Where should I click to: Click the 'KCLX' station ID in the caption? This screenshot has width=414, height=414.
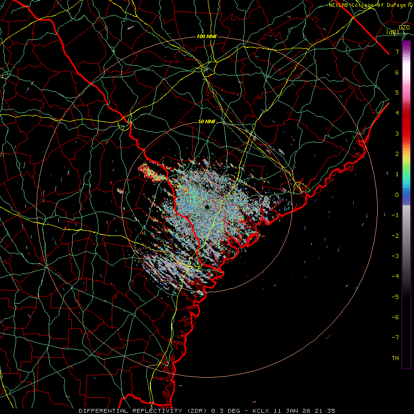pos(261,411)
